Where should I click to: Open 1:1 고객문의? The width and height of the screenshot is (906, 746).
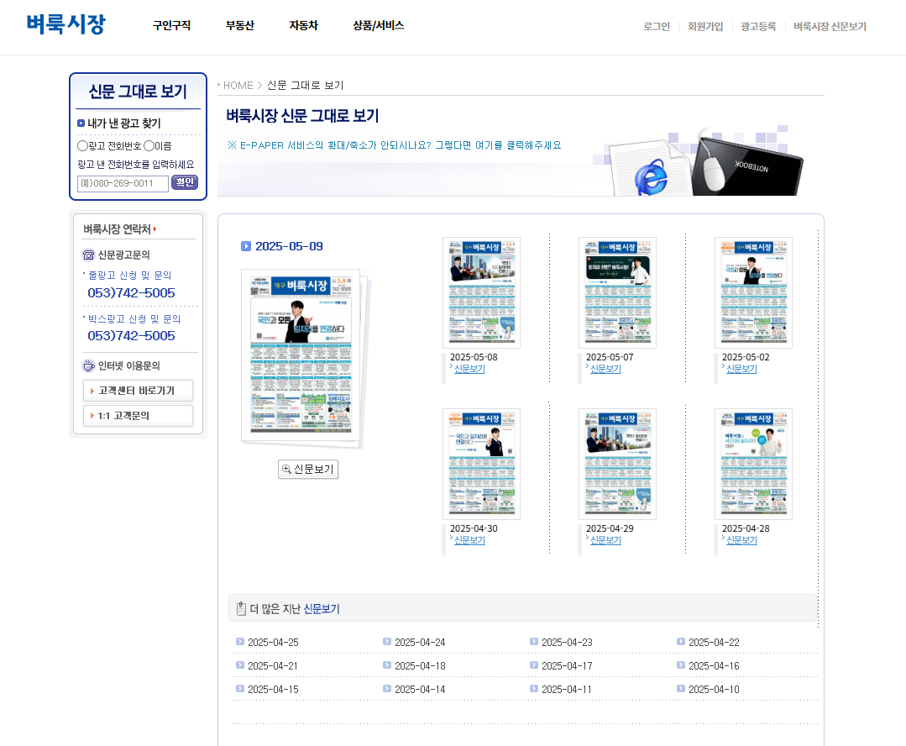click(x=138, y=416)
